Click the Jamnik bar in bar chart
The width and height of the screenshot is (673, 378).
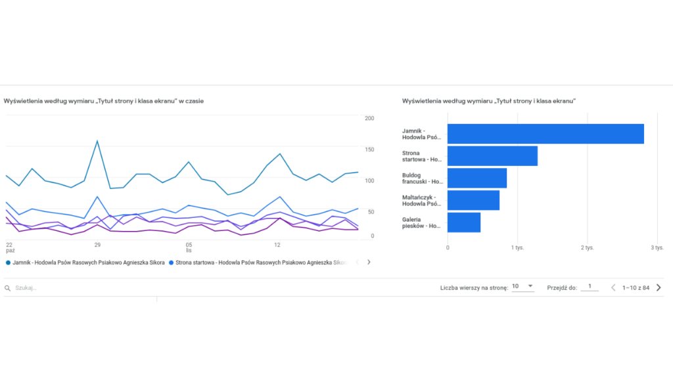pyautogui.click(x=545, y=134)
